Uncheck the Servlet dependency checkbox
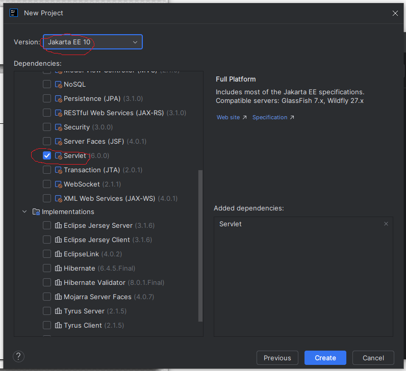The width and height of the screenshot is (406, 371). (x=47, y=155)
